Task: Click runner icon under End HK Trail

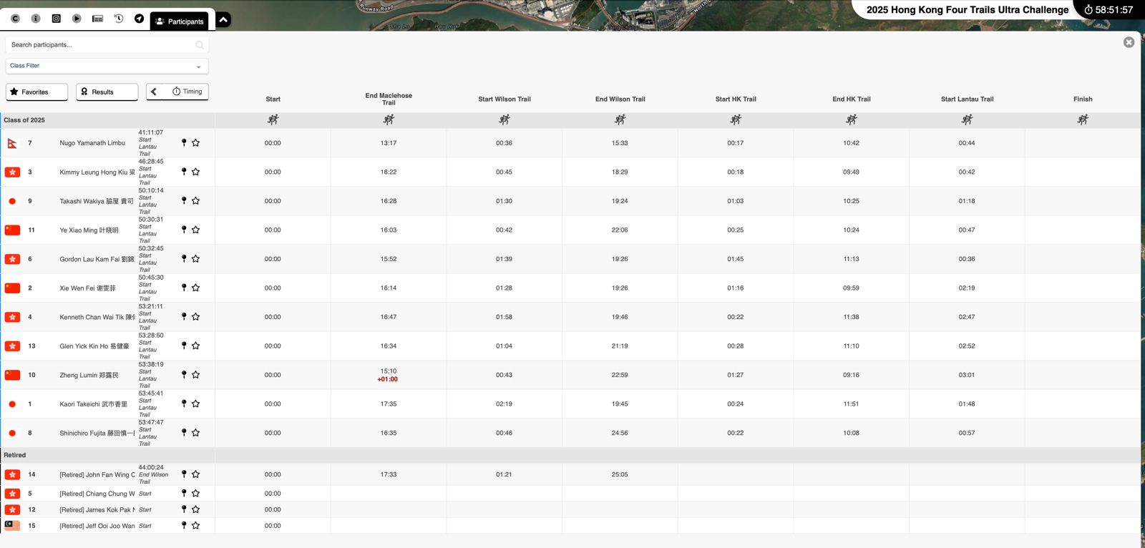Action: coord(852,119)
